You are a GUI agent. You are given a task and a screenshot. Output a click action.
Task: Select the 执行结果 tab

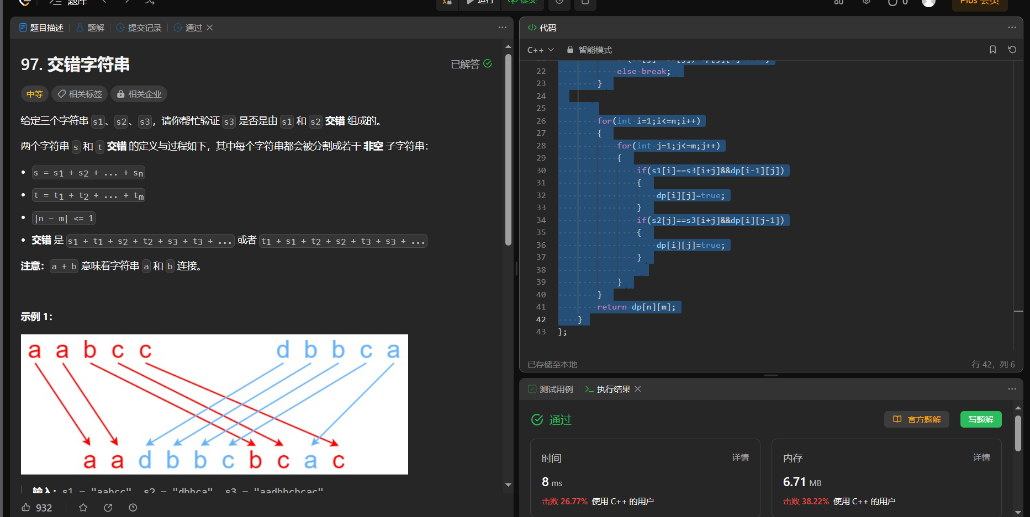pos(608,389)
